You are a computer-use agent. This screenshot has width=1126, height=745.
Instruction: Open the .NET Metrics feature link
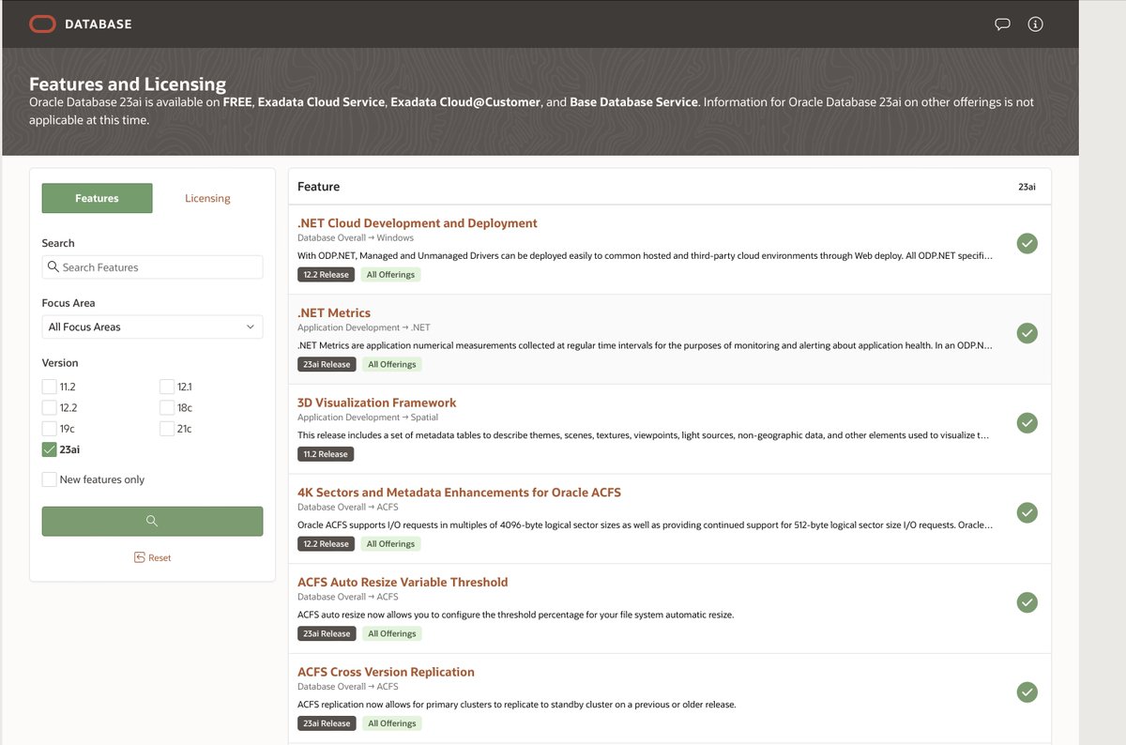pyautogui.click(x=334, y=313)
